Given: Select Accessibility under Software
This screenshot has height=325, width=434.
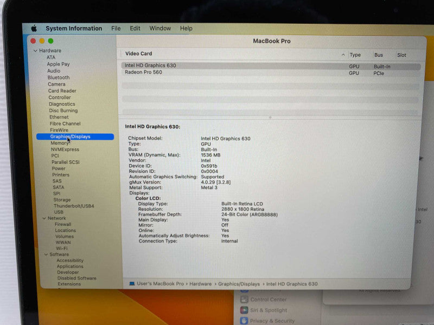Looking at the screenshot, I should coord(70,261).
